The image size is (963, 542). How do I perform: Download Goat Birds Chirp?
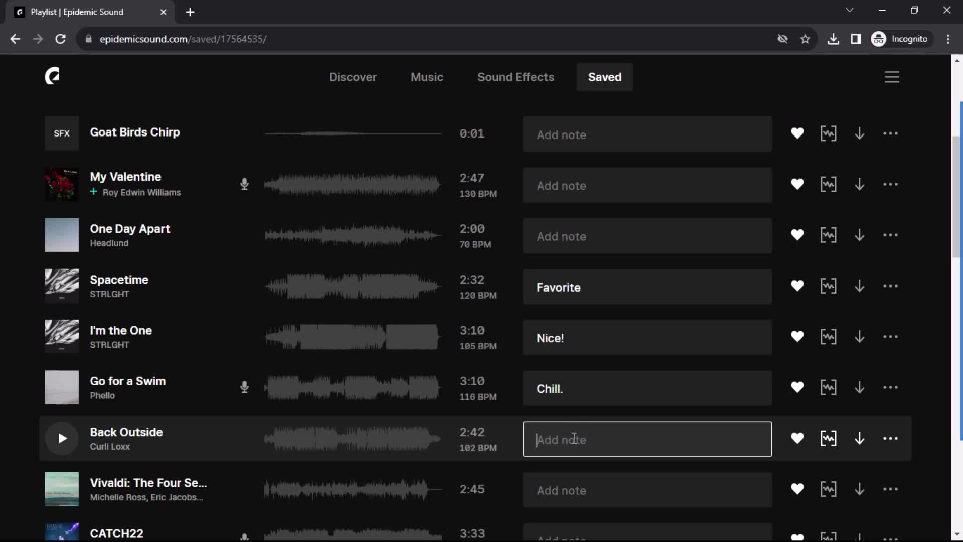point(859,133)
